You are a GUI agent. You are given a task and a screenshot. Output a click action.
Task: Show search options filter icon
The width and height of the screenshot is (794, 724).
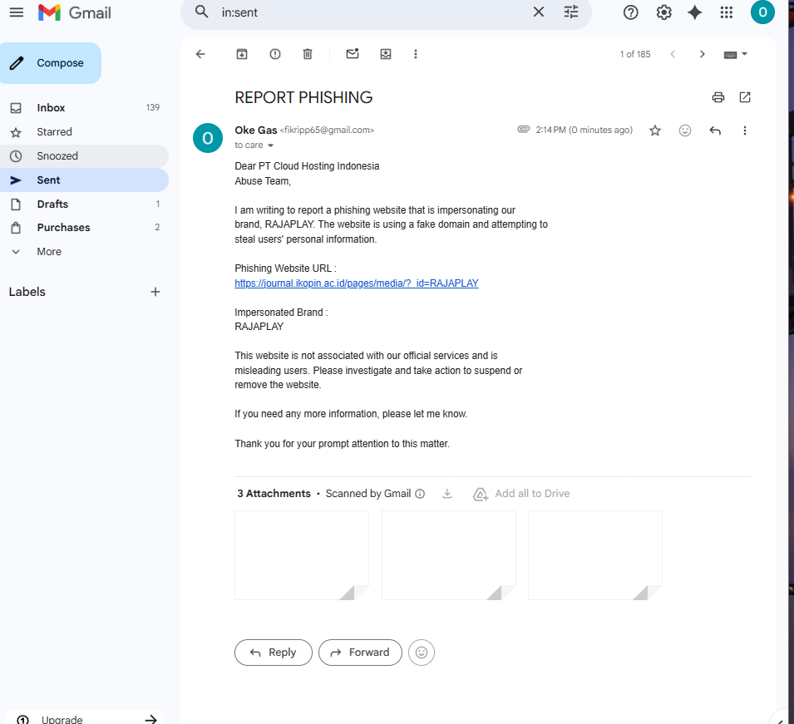click(570, 12)
